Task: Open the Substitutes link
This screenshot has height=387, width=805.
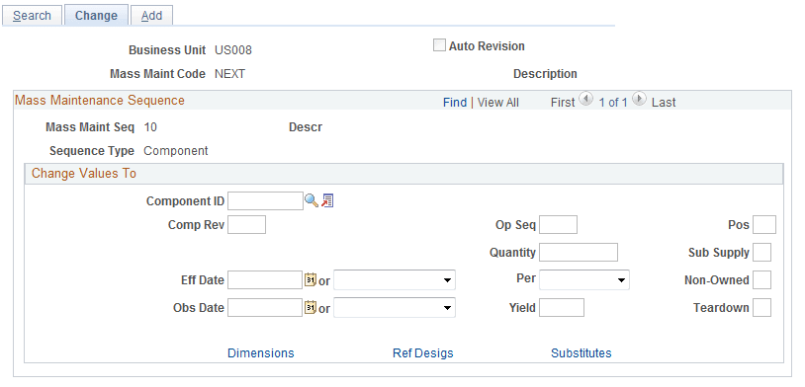Action: click(581, 353)
